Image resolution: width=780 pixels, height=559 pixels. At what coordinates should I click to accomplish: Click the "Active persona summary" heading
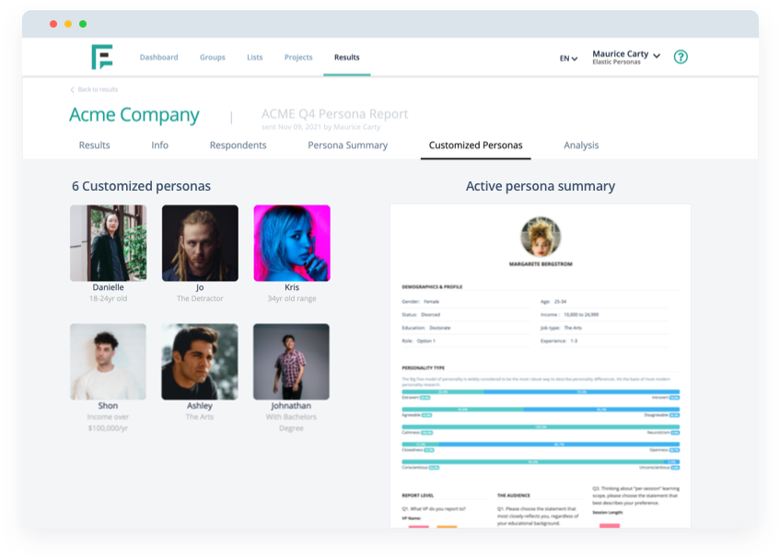(x=541, y=186)
